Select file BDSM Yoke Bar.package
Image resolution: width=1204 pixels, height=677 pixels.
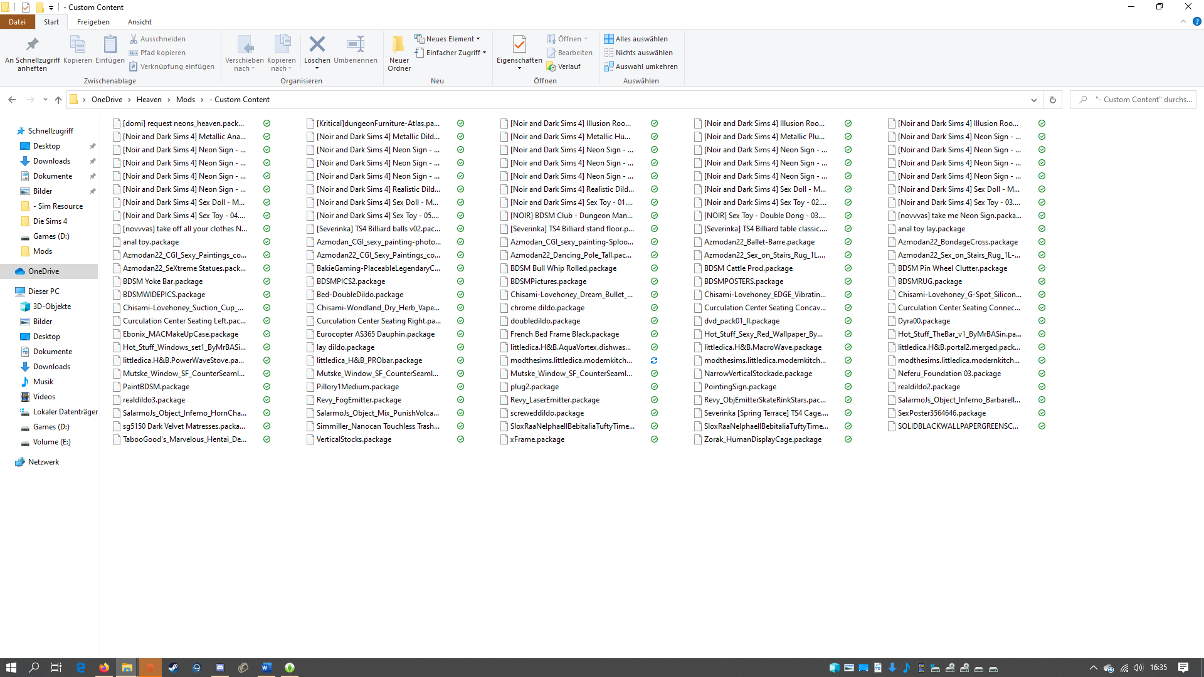point(162,281)
